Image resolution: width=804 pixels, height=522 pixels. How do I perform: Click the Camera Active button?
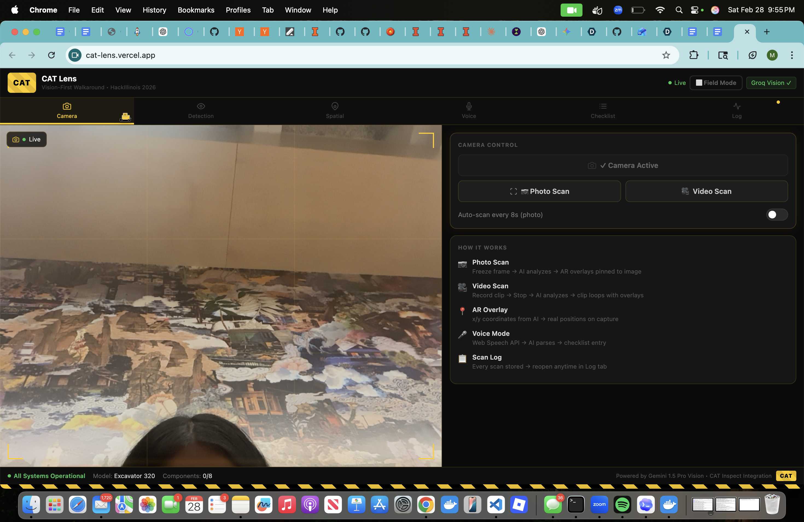coord(623,165)
